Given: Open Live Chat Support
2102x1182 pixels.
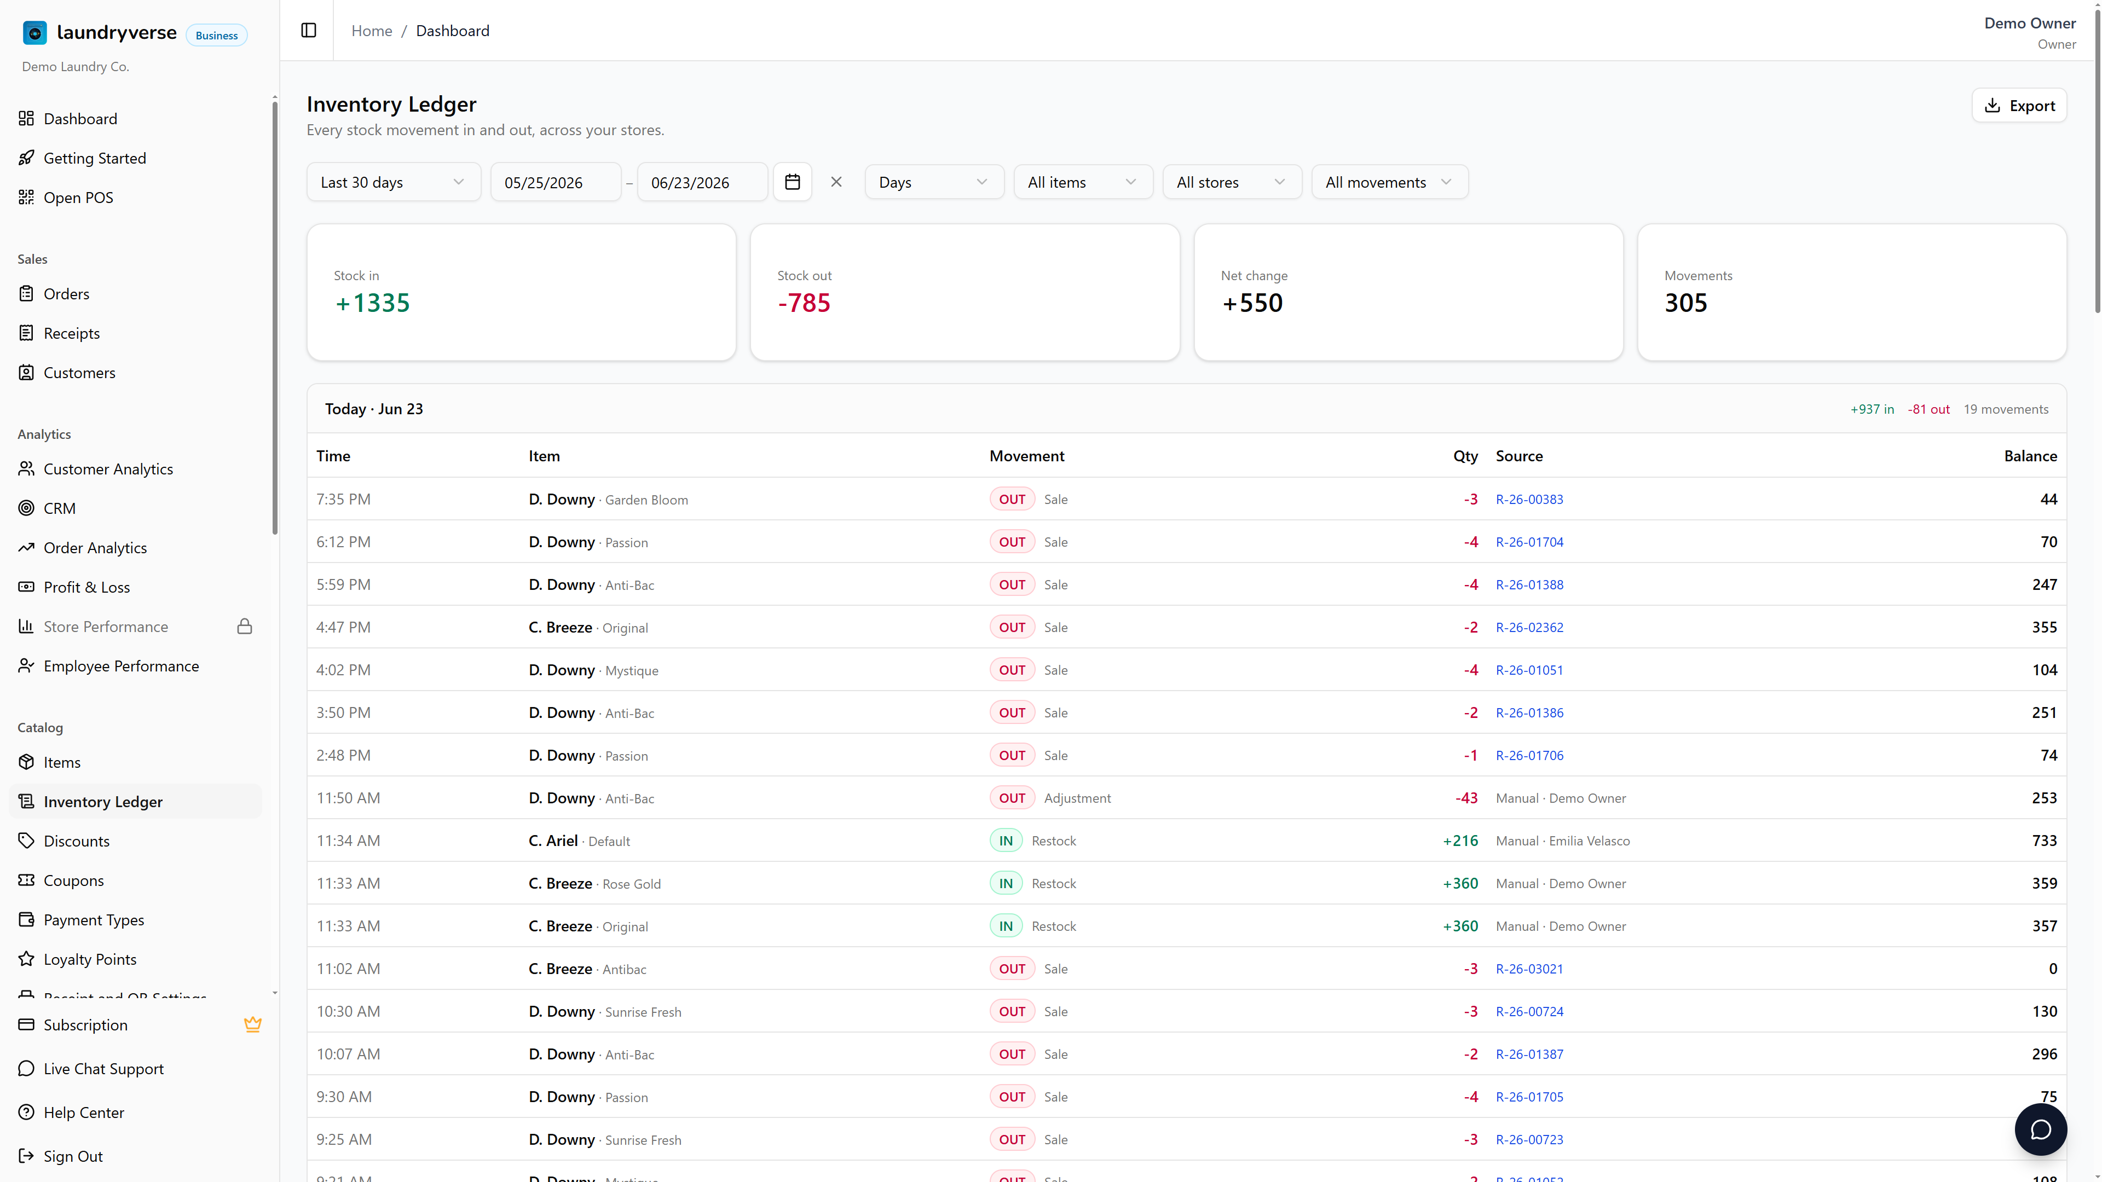Looking at the screenshot, I should (135, 1069).
